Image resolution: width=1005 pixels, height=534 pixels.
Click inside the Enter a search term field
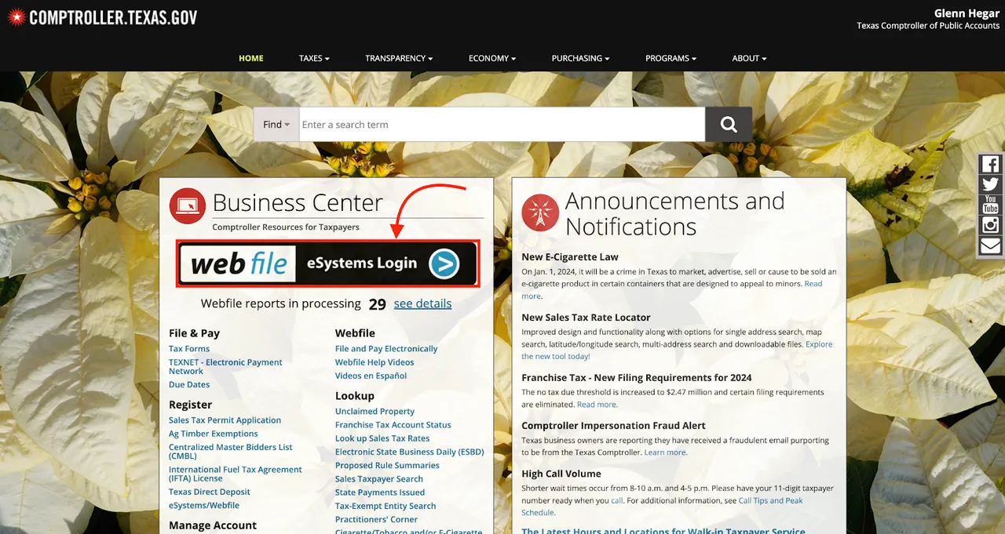point(502,125)
